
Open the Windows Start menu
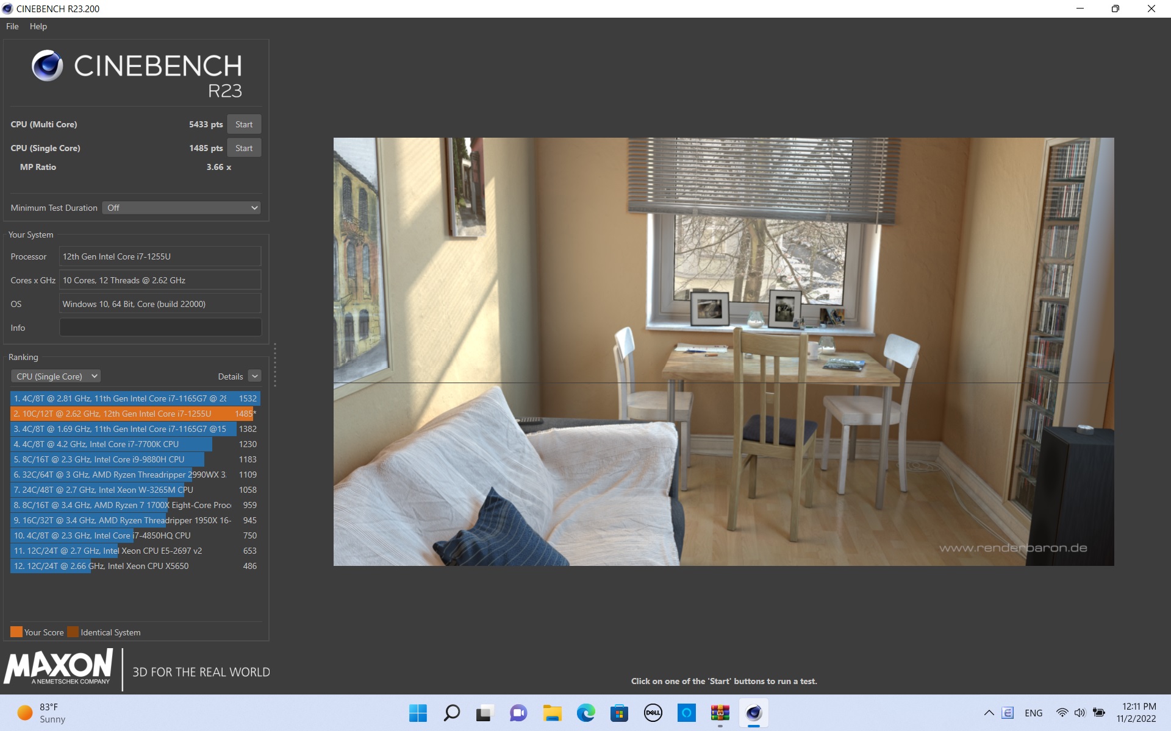click(418, 713)
